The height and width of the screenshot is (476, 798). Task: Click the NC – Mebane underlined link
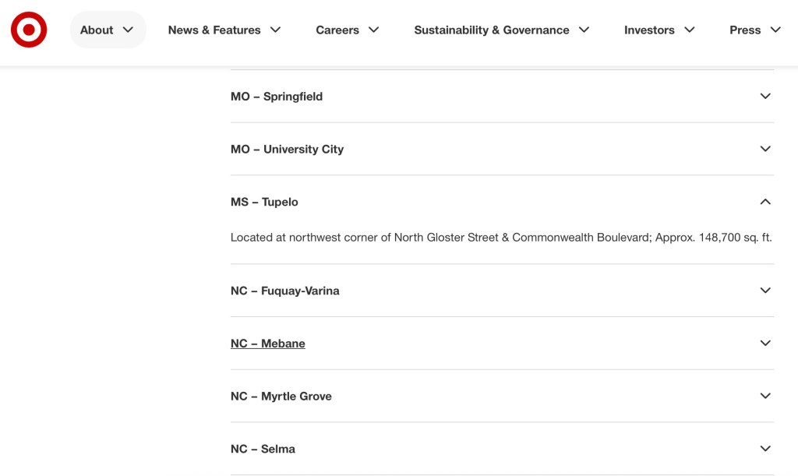268,344
